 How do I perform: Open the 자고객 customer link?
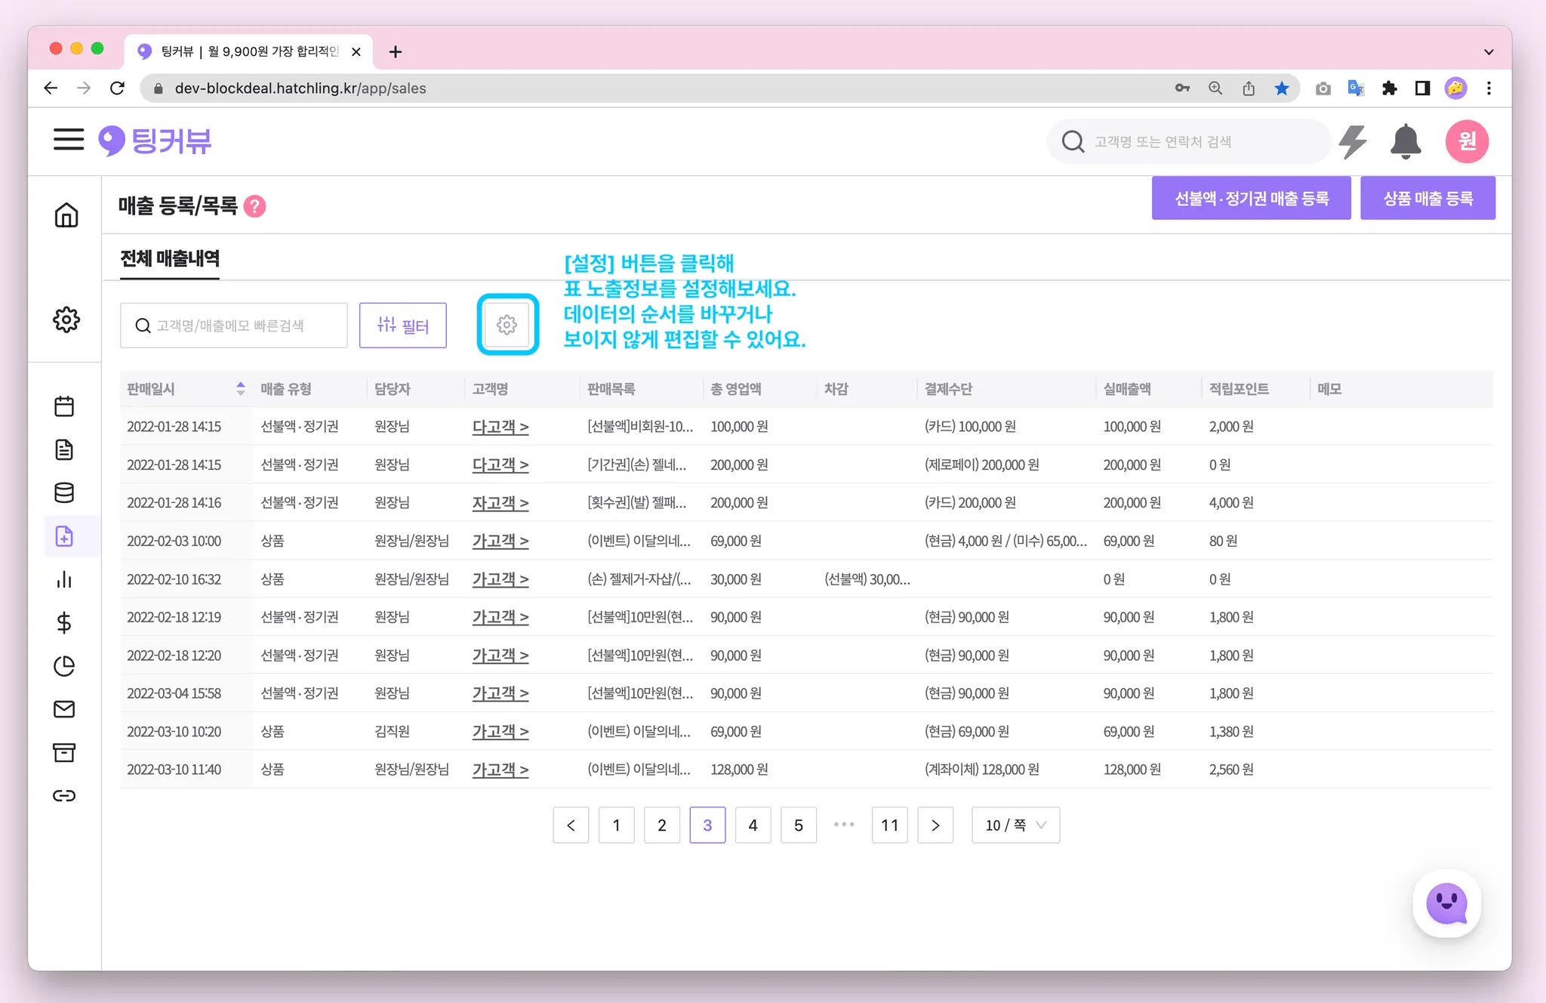[500, 503]
